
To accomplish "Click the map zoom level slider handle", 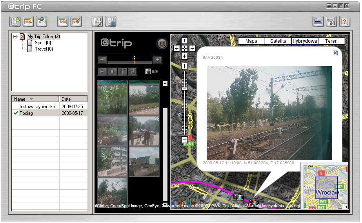I will click(x=184, y=89).
